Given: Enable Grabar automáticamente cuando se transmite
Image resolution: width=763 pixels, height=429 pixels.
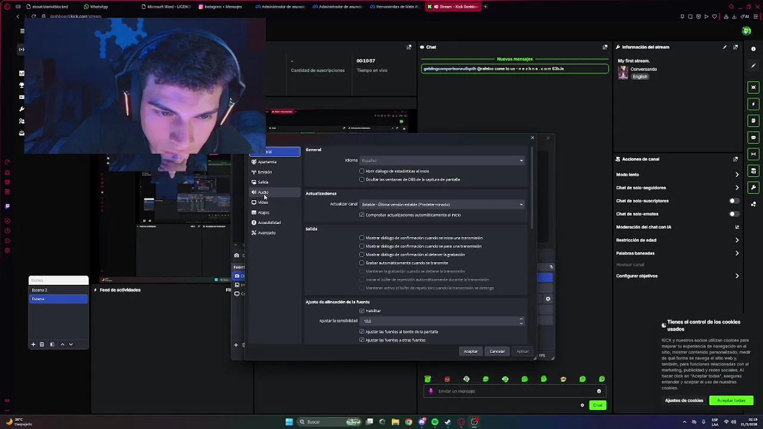Looking at the screenshot, I should [362, 263].
